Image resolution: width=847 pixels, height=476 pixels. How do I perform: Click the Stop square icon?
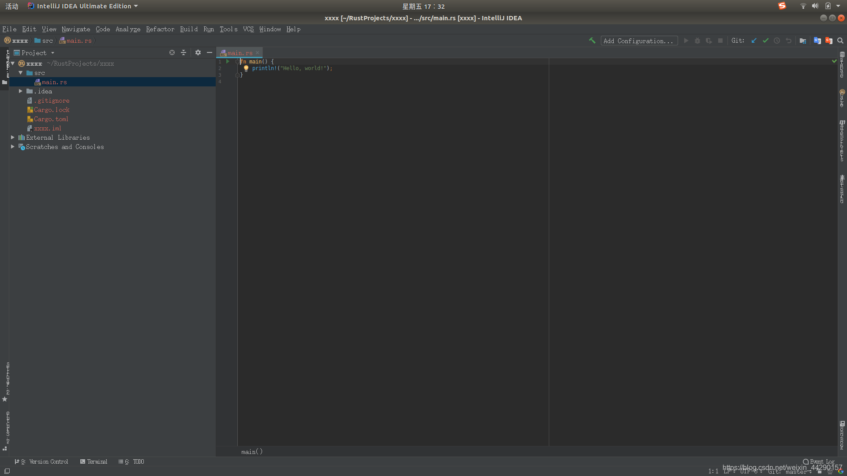coord(720,41)
